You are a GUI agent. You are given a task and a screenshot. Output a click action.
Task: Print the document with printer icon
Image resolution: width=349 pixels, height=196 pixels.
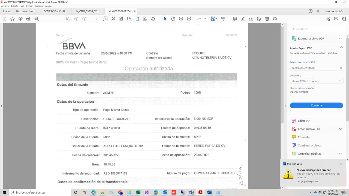28,19
